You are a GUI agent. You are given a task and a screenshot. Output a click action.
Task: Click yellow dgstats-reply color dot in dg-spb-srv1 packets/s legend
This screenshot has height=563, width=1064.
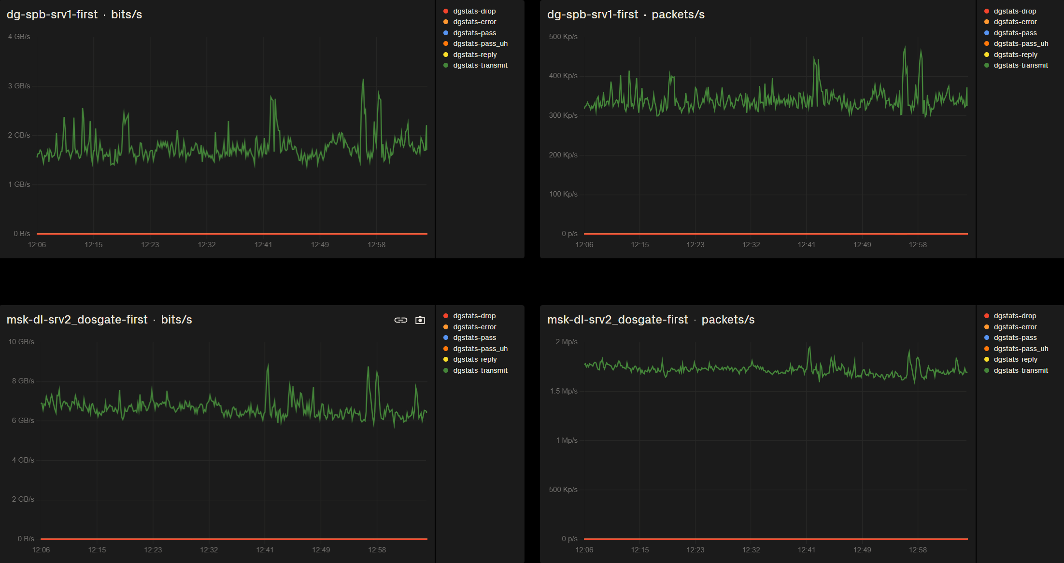[987, 55]
